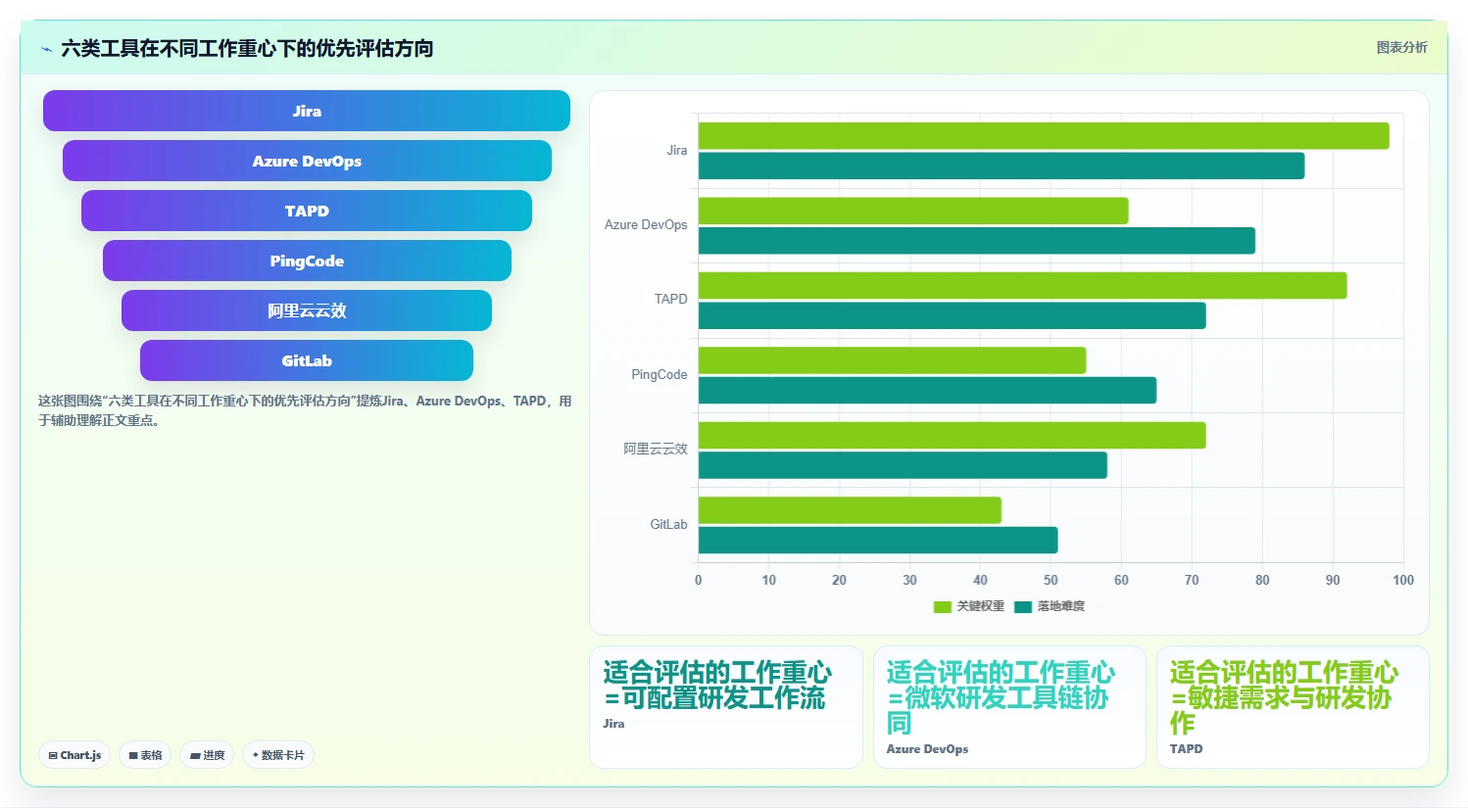
Task: Select the Azure DevOps funnel bar
Action: [307, 161]
